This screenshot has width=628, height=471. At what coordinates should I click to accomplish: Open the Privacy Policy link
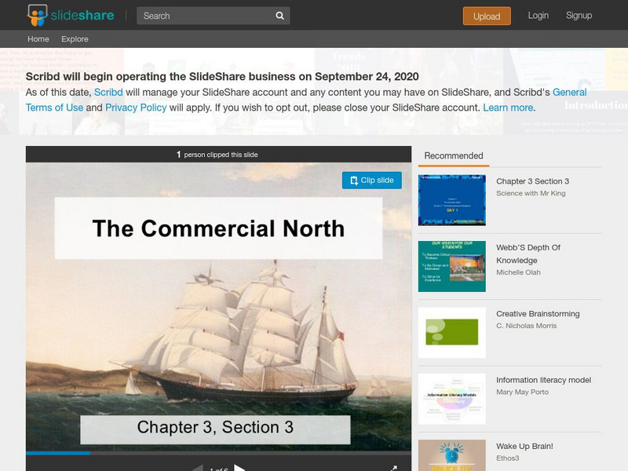click(136, 108)
